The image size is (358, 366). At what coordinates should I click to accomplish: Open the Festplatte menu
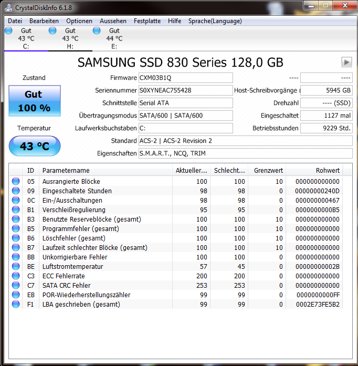point(148,21)
